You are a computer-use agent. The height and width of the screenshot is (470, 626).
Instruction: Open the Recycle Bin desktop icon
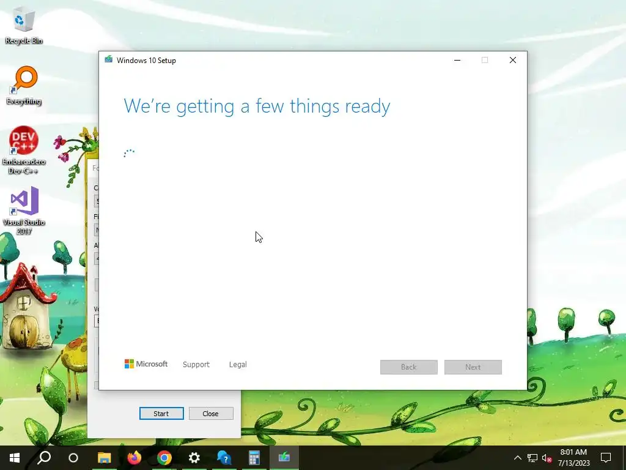click(24, 24)
